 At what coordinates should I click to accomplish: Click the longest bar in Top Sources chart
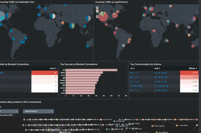(x=91, y=70)
